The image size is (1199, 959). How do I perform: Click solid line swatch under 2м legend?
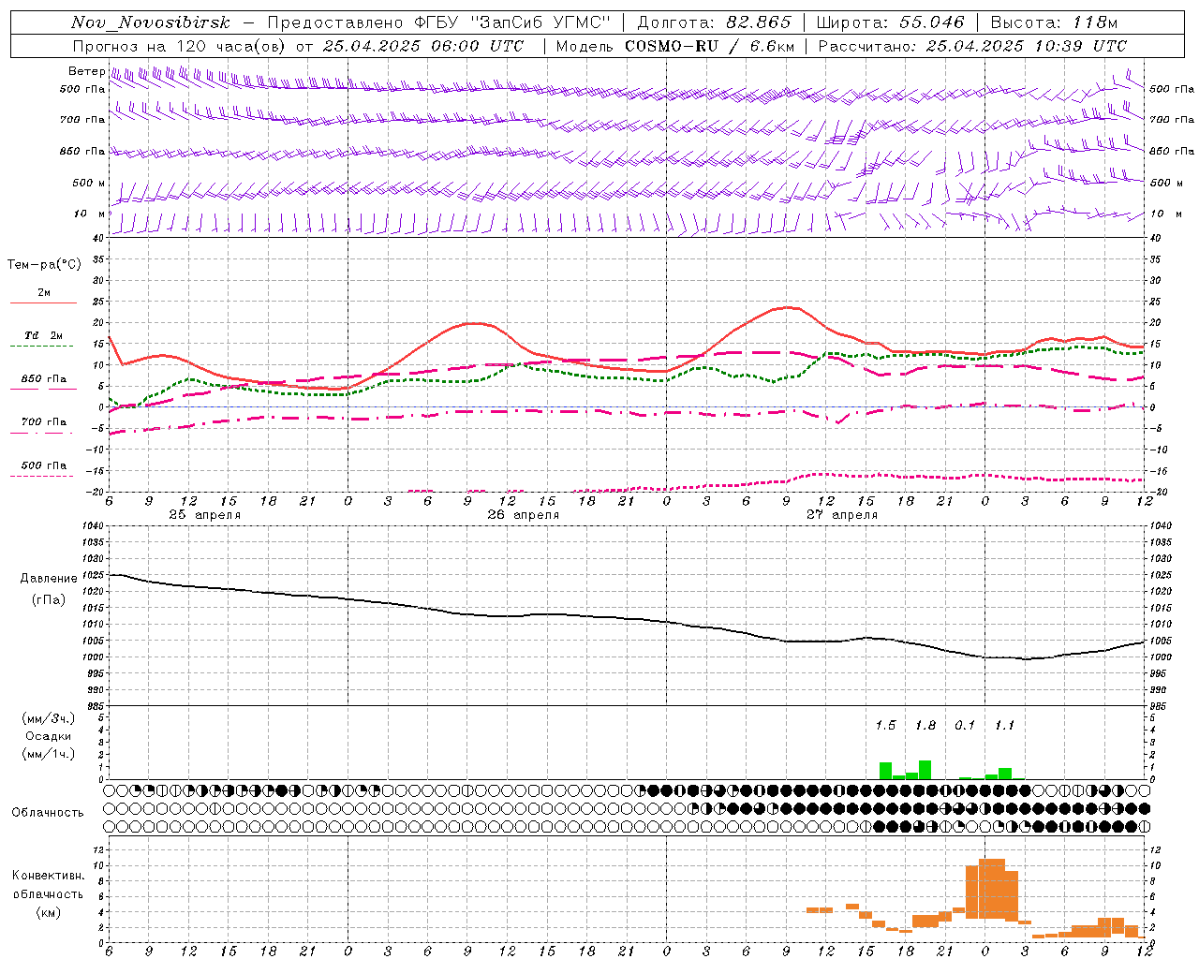[x=43, y=302]
